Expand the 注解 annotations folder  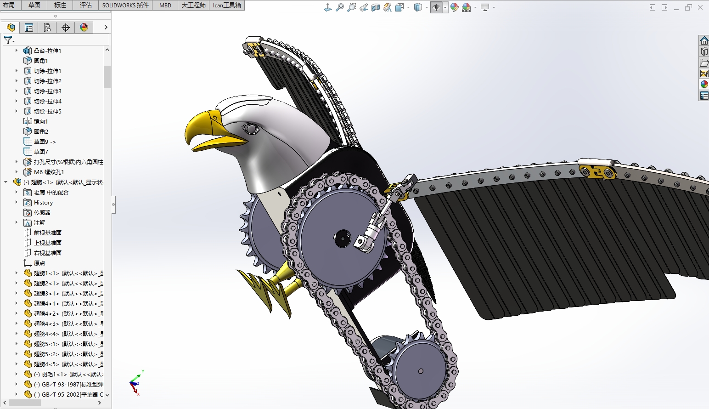click(x=17, y=222)
